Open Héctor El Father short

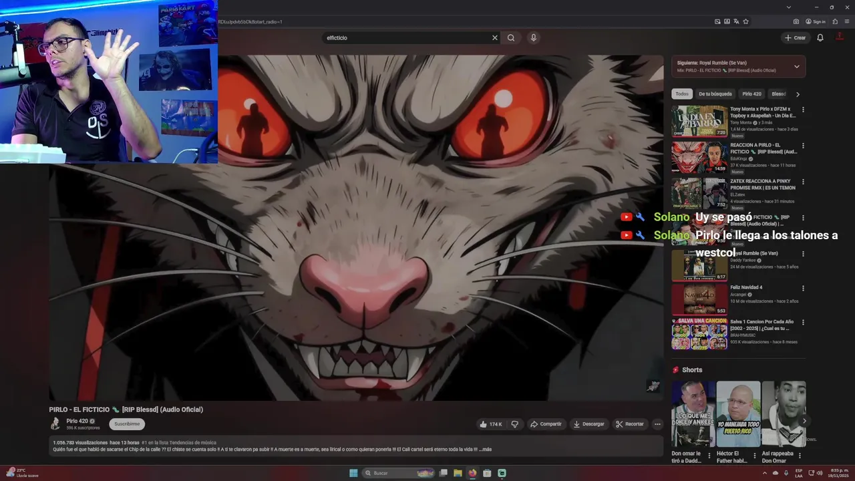click(x=738, y=414)
